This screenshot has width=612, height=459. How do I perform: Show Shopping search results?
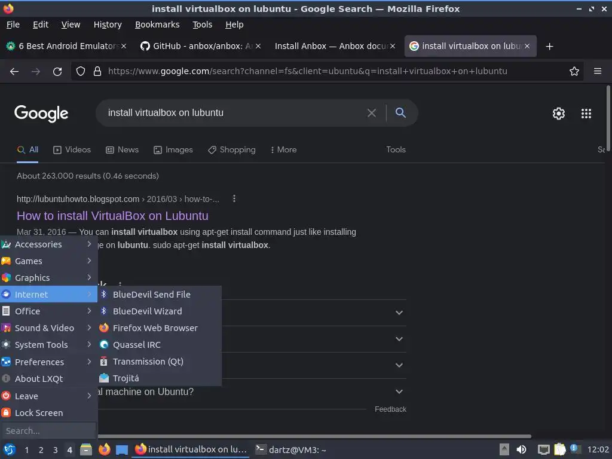(x=231, y=150)
